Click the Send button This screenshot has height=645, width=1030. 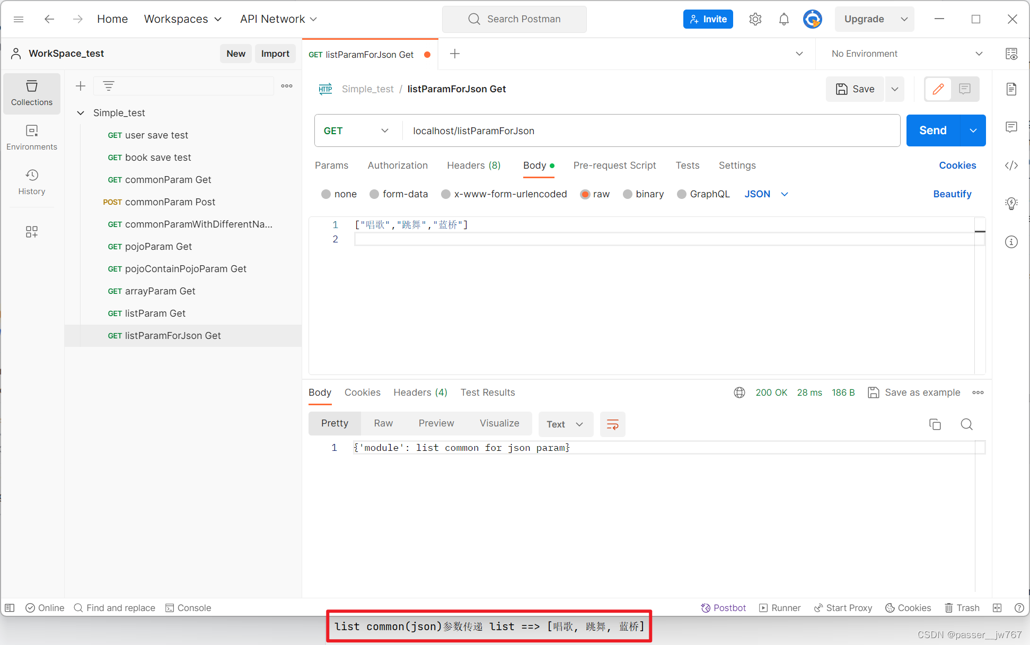933,130
